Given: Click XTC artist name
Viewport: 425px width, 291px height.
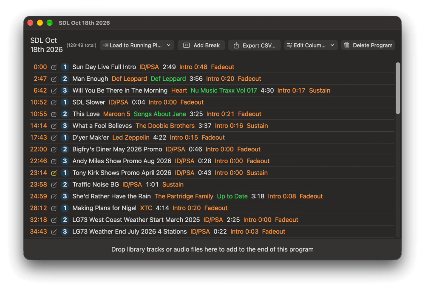Looking at the screenshot, I should [146, 208].
